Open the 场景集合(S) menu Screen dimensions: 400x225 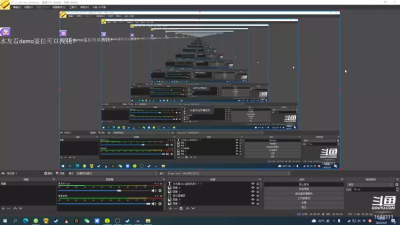(59, 7)
